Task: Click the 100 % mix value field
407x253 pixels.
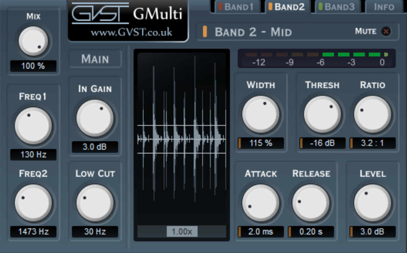Action: point(33,66)
